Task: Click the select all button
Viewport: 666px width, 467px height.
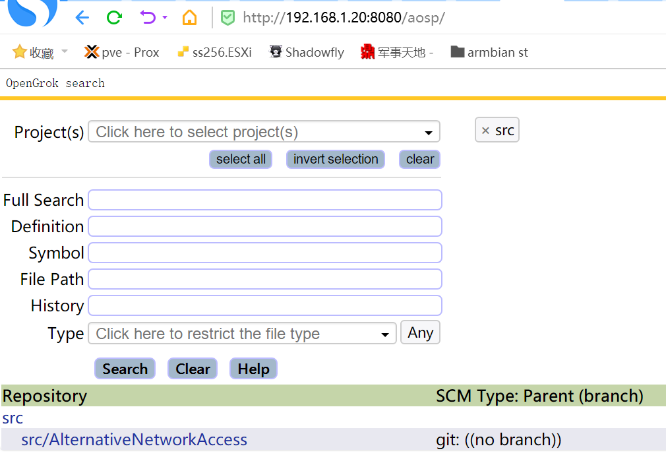Action: [x=241, y=160]
